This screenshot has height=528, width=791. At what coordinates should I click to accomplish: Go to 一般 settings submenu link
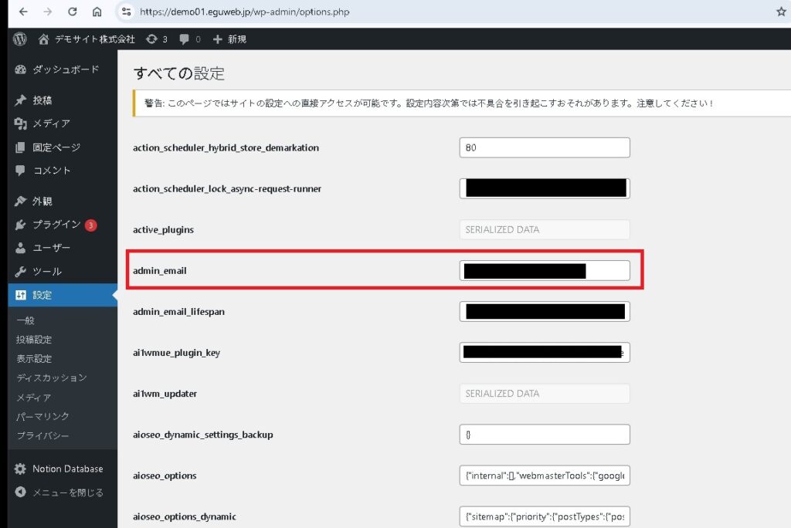tap(25, 320)
